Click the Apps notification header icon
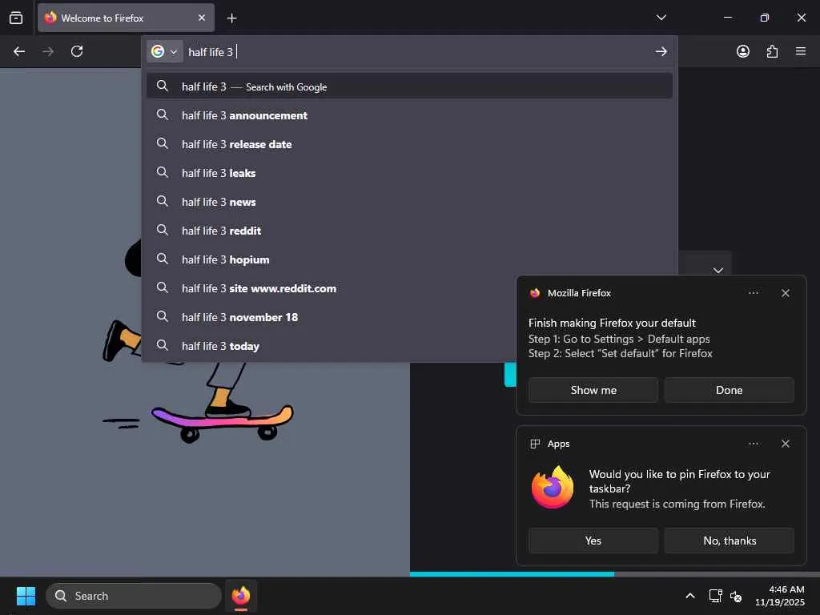 (x=534, y=444)
